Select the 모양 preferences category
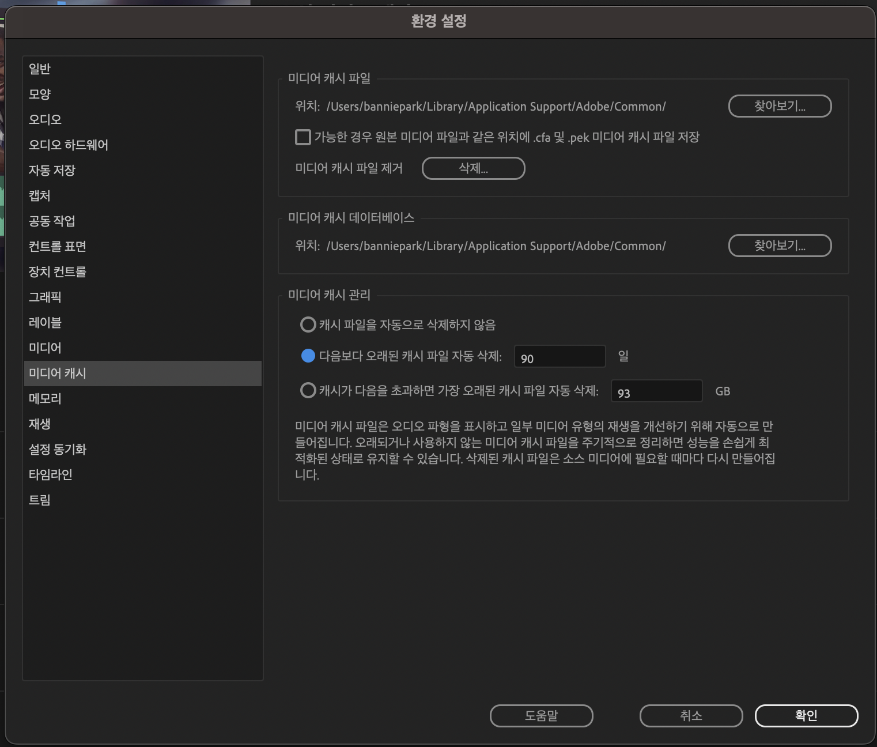This screenshot has height=747, width=877. click(x=40, y=94)
